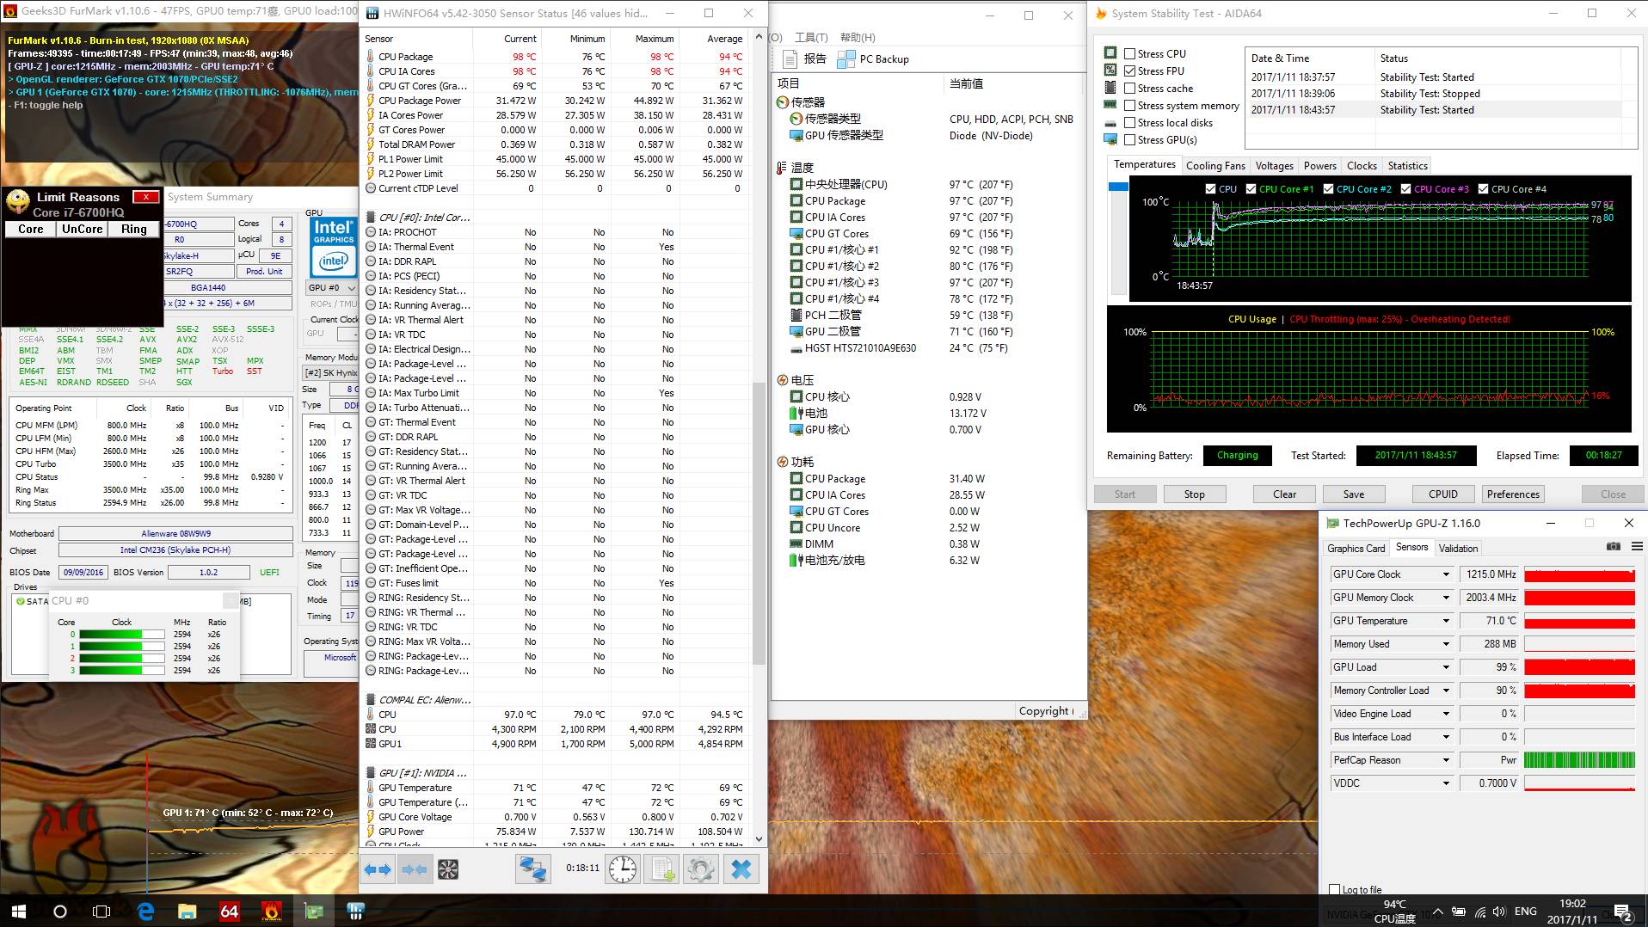Switch to the Cooling Fans tab
Image resolution: width=1648 pixels, height=927 pixels.
1214,166
